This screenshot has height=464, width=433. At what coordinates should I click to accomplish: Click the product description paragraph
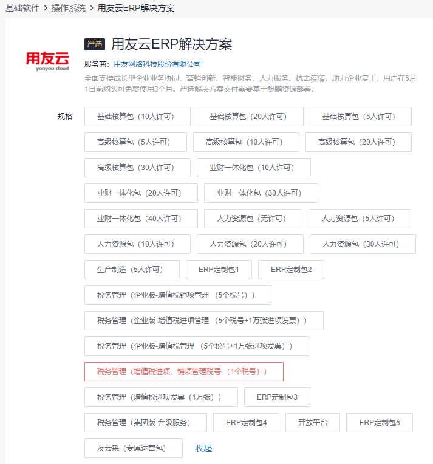coord(250,83)
